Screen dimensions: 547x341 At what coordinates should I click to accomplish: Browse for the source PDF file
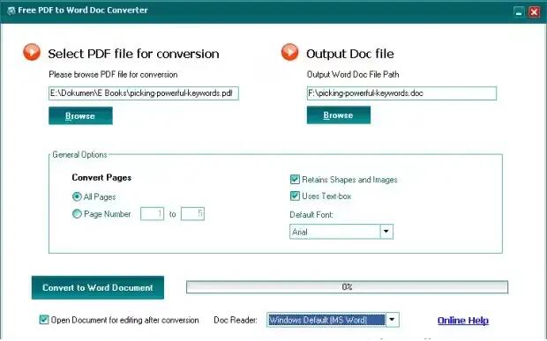point(80,115)
